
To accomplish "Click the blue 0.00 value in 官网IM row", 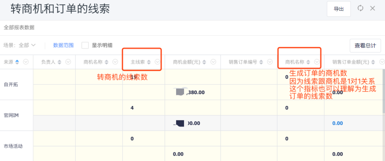I will tap(338, 123).
